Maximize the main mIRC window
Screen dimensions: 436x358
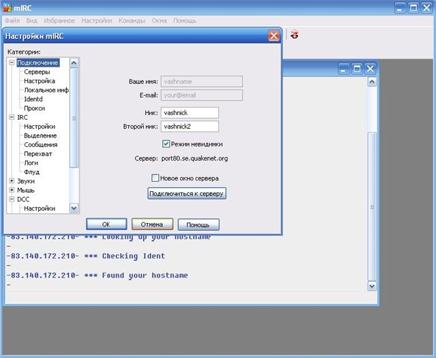point(414,7)
